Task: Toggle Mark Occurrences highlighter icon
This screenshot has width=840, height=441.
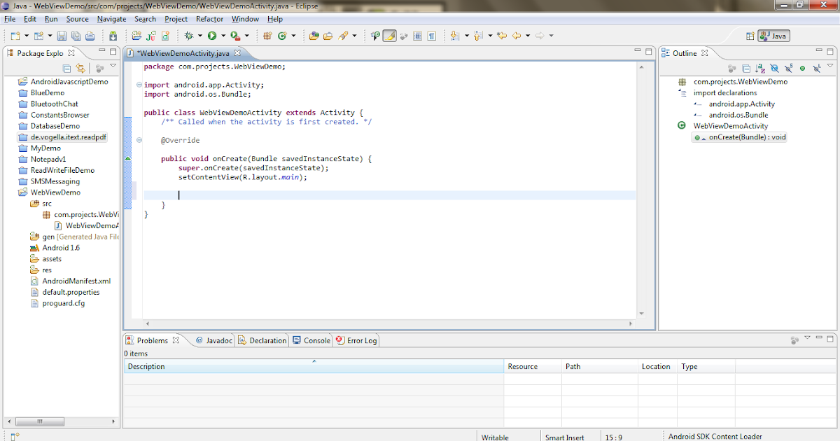Action: [388, 36]
